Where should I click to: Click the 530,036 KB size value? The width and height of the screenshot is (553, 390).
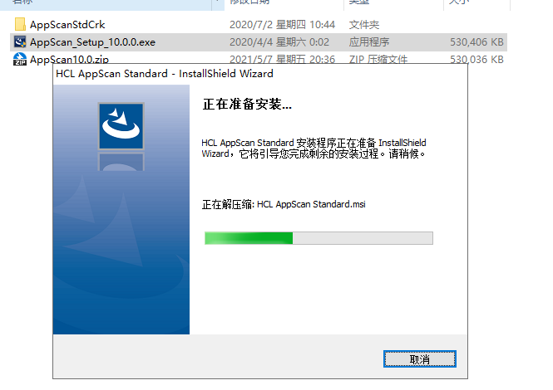pos(476,59)
